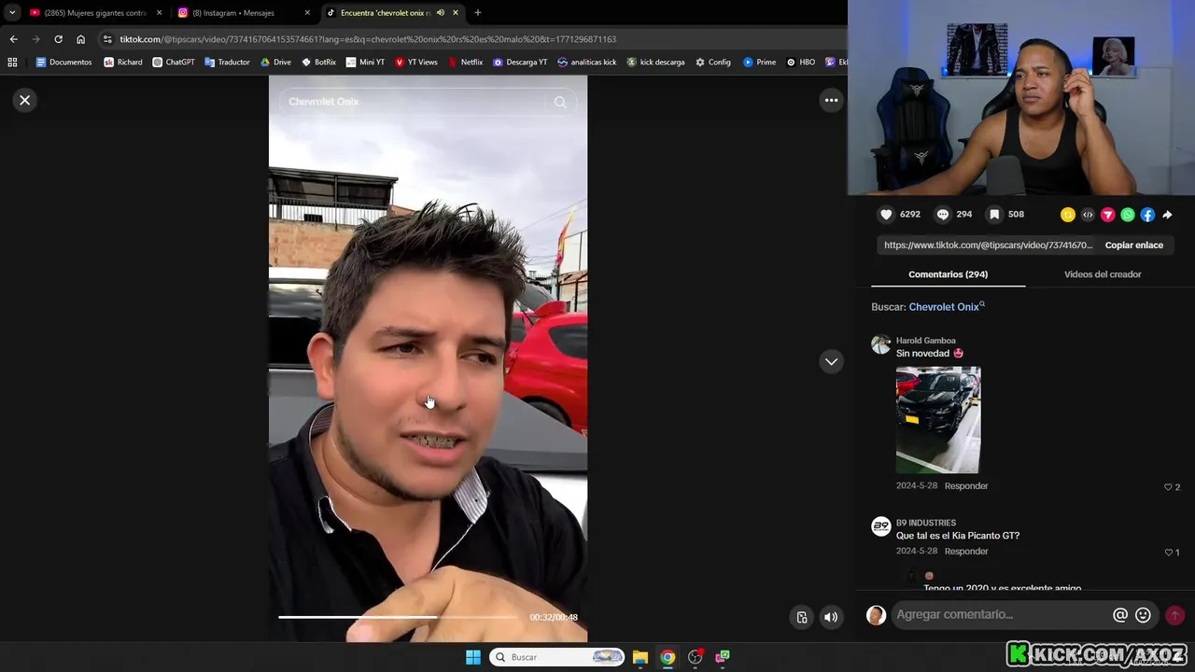1195x672 pixels.
Task: Open Chrome from the taskbar
Action: 668,657
